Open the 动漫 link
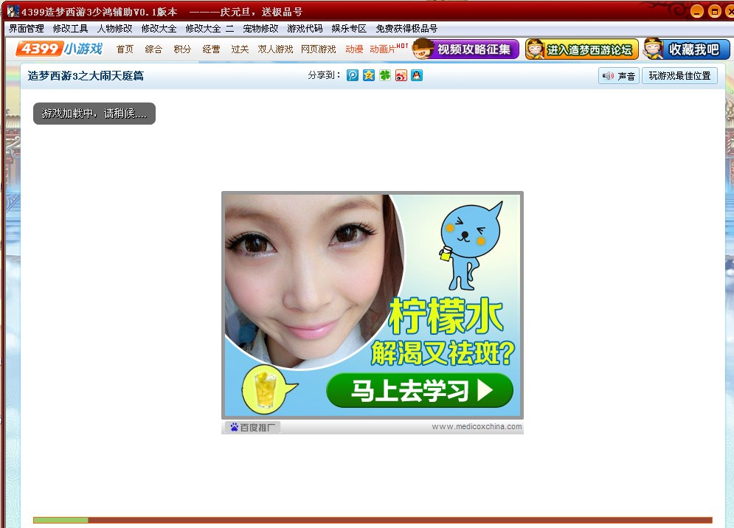 coord(354,49)
